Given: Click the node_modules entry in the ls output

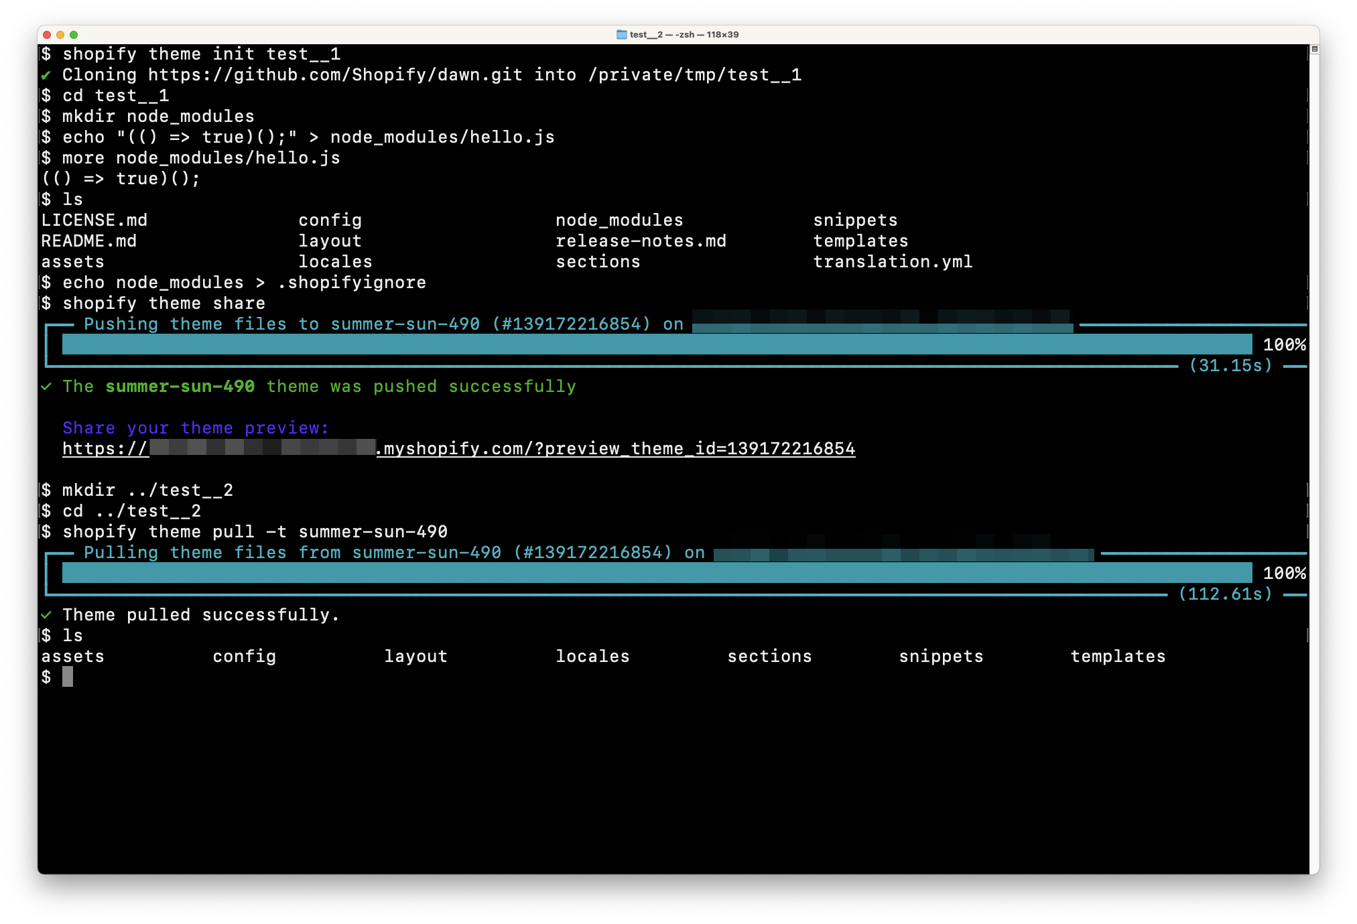Looking at the screenshot, I should (619, 220).
